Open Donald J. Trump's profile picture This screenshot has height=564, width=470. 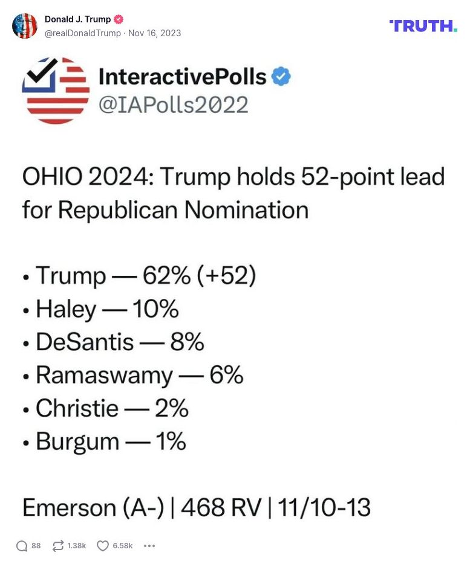click(x=25, y=26)
